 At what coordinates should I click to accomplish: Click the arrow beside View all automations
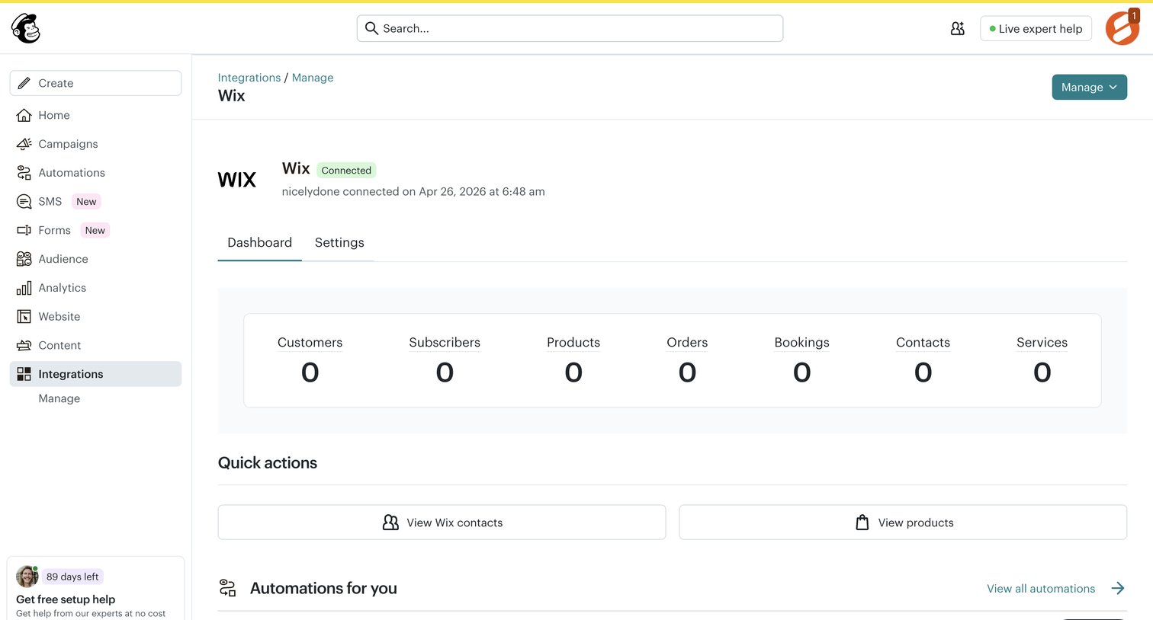[1118, 588]
